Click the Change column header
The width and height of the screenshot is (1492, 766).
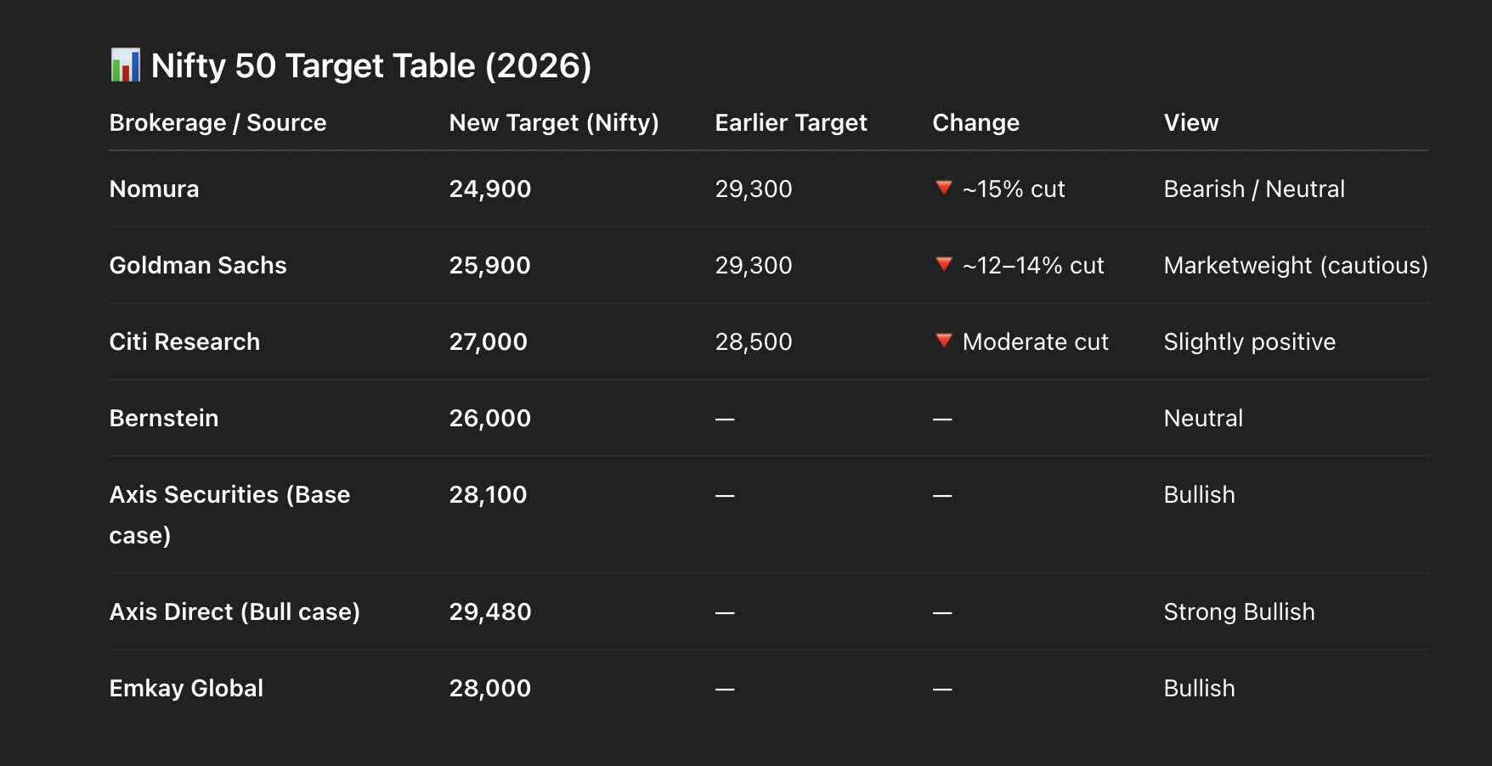[975, 122]
